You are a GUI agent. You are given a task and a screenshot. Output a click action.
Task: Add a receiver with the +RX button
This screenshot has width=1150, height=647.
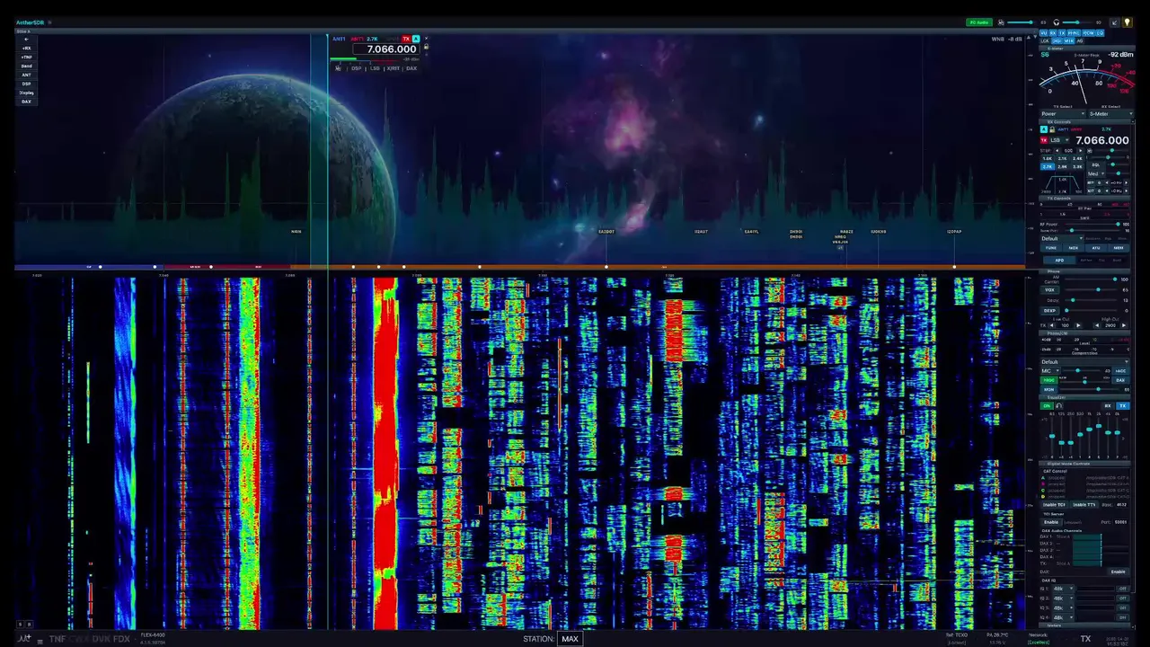[x=26, y=48]
